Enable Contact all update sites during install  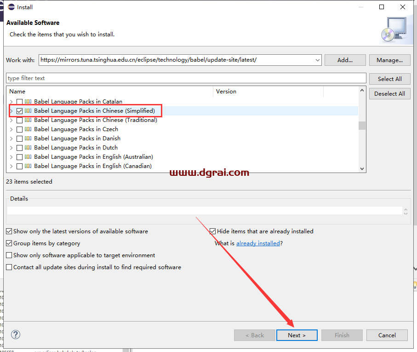click(x=9, y=267)
